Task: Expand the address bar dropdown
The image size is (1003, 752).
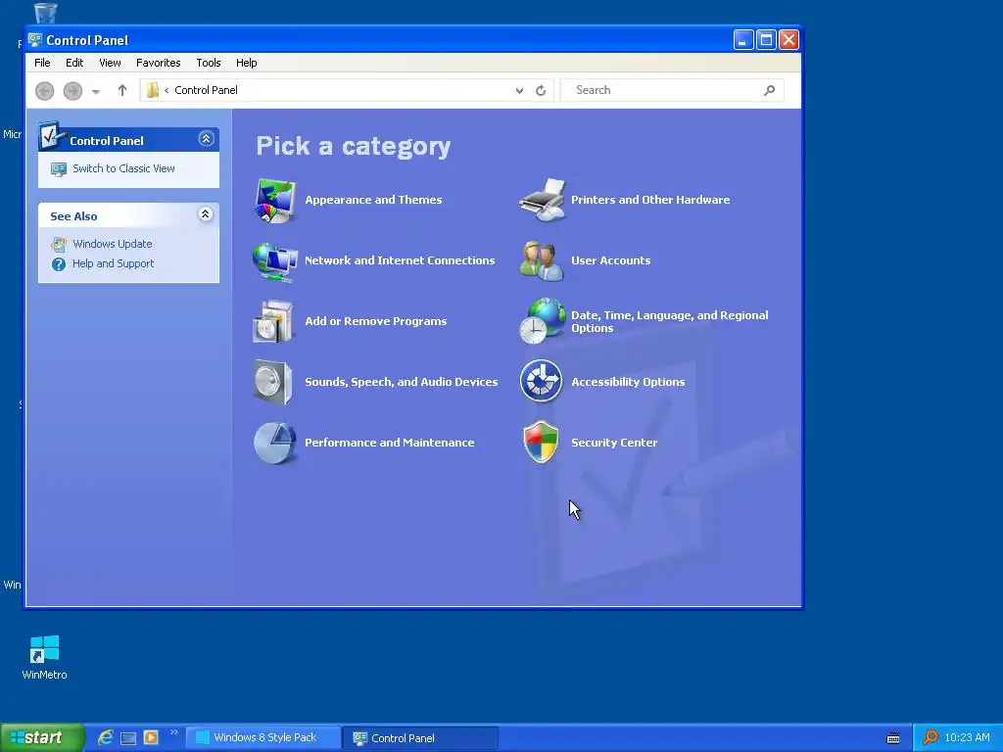Action: pos(519,91)
